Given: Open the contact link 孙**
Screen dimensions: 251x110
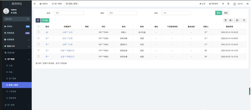Looking at the screenshot, I should [47, 38].
